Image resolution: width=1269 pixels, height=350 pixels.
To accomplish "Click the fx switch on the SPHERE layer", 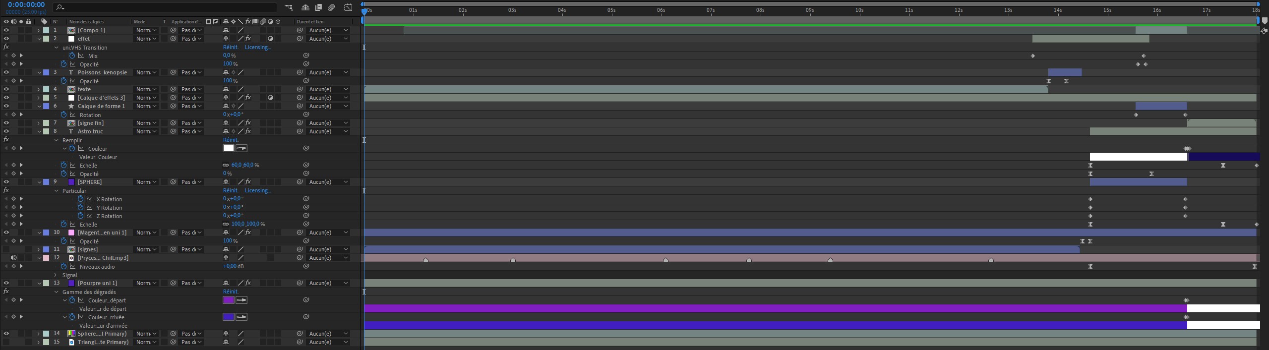I will pyautogui.click(x=248, y=182).
